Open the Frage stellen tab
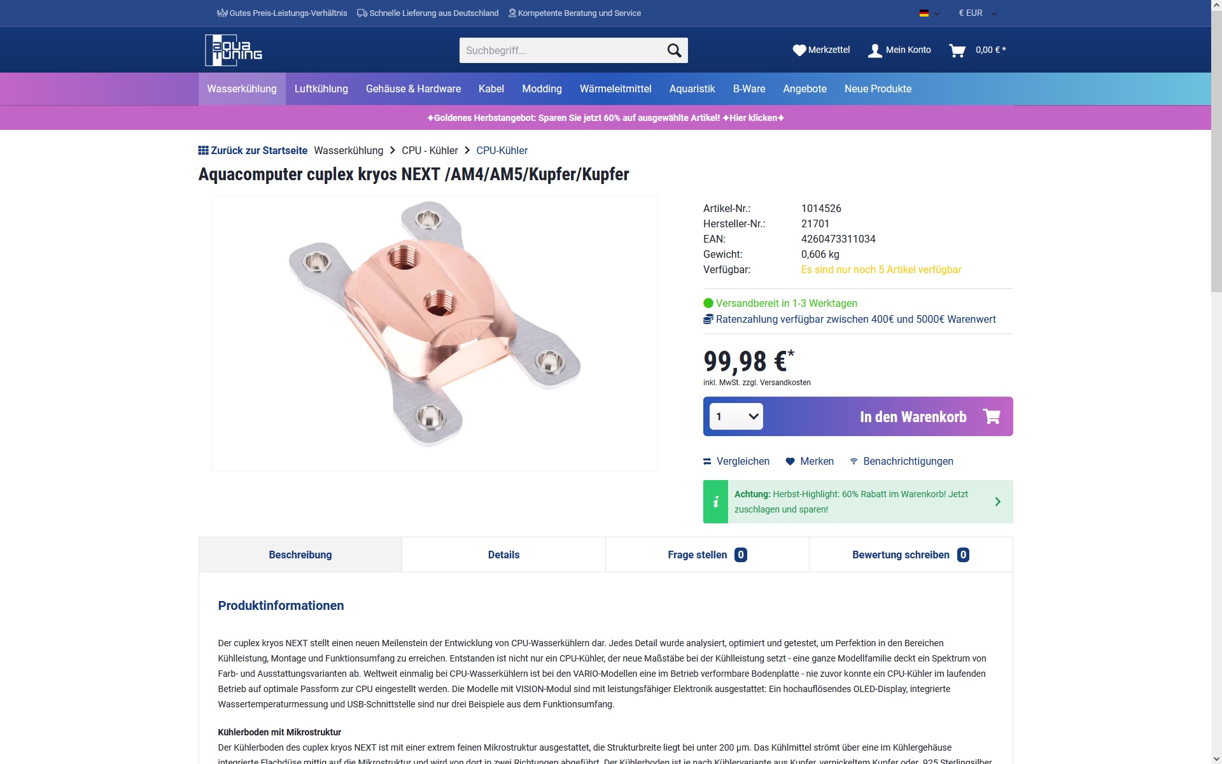Viewport: 1222px width, 764px height. click(707, 555)
